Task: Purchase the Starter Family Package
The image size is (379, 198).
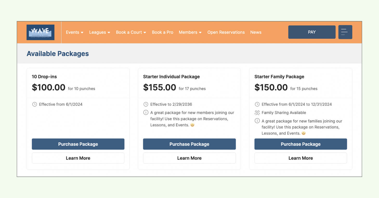Action: pos(300,144)
